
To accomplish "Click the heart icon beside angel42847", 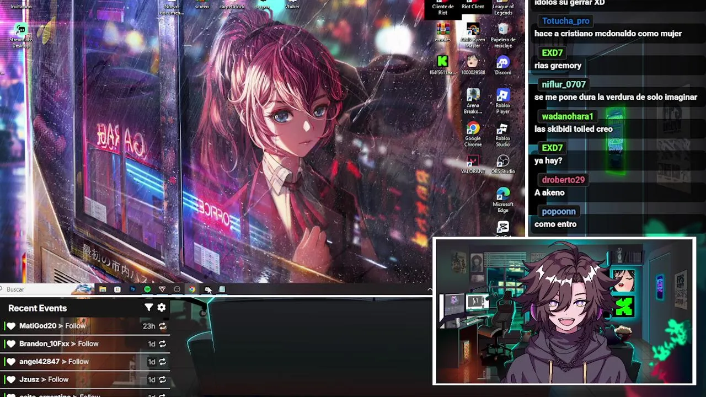I will point(10,362).
